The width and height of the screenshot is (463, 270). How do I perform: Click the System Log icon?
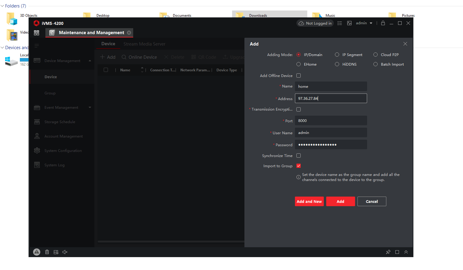pos(37,165)
